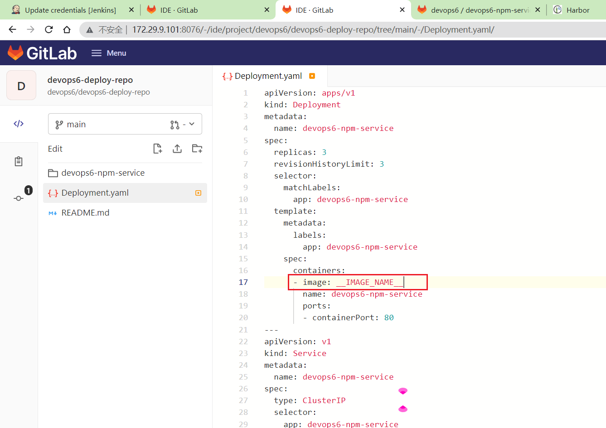
Task: Click the Jenkins favicon in first tab
Action: pos(16,10)
